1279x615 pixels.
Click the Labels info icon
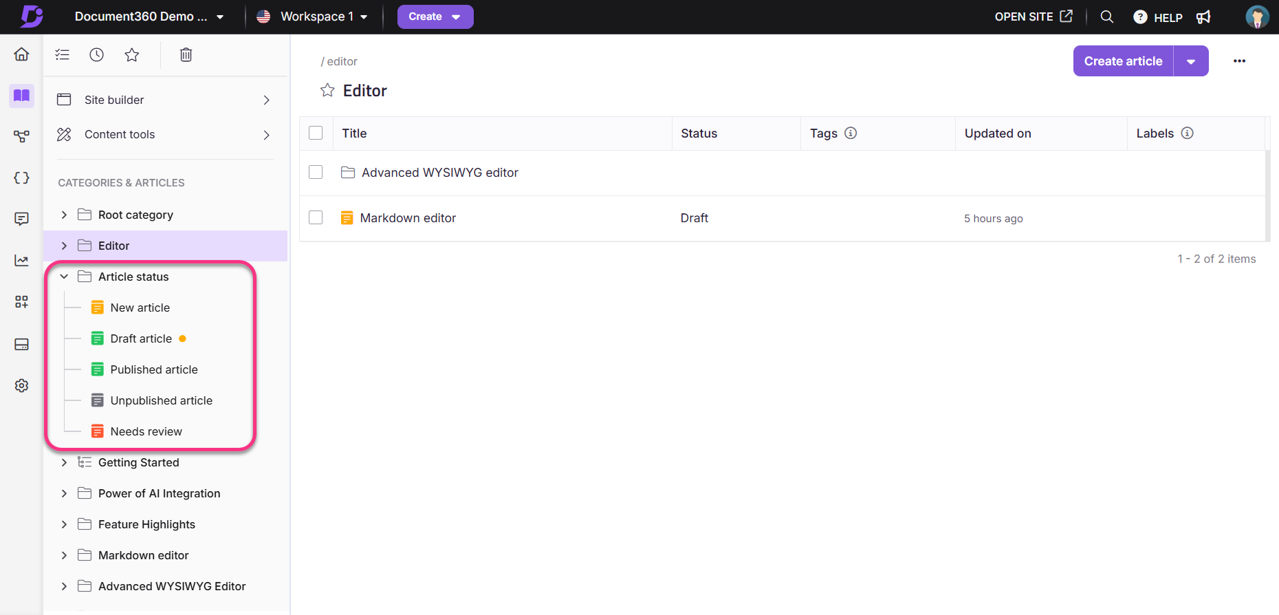coord(1187,133)
